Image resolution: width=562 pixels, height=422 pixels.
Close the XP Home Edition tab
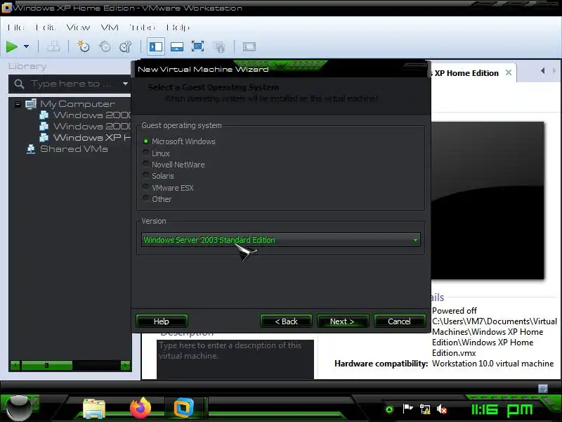pos(508,73)
